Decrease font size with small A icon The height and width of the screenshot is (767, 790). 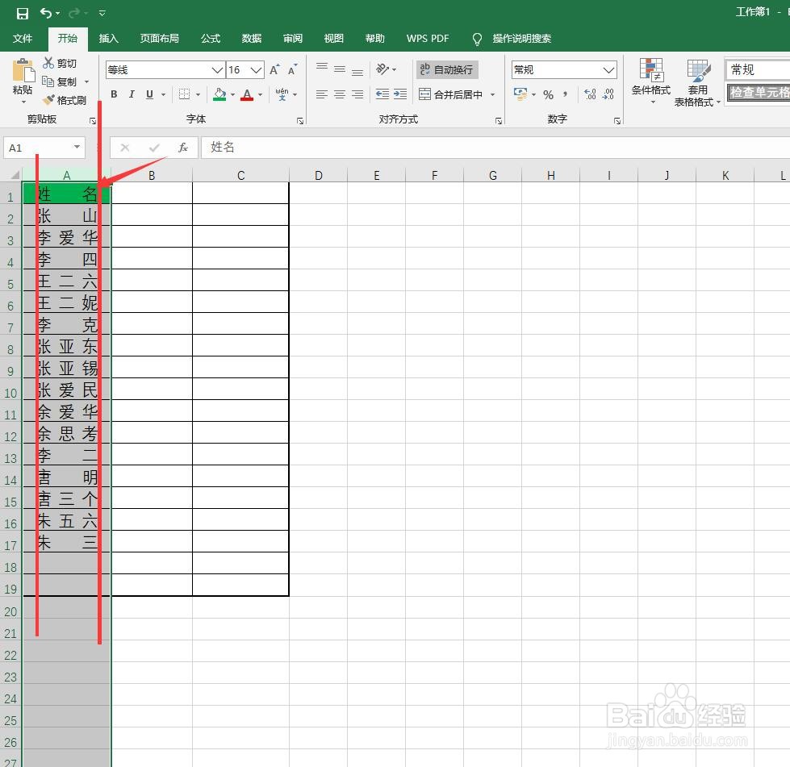[x=292, y=69]
